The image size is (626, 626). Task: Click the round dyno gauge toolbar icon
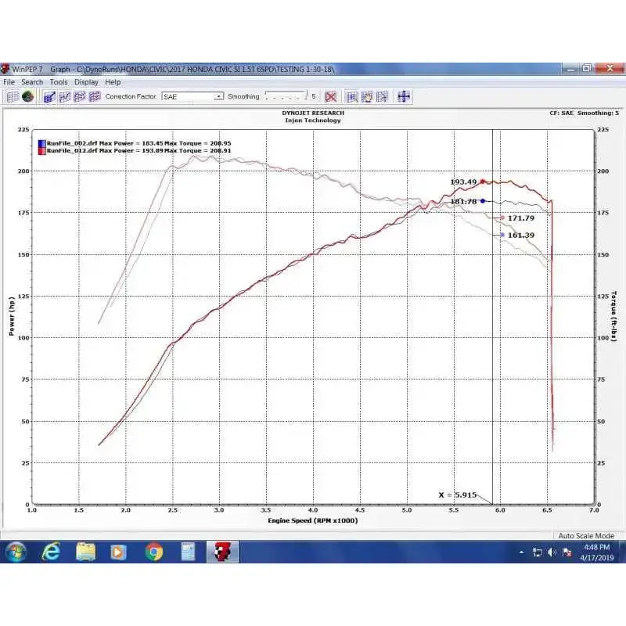(27, 96)
